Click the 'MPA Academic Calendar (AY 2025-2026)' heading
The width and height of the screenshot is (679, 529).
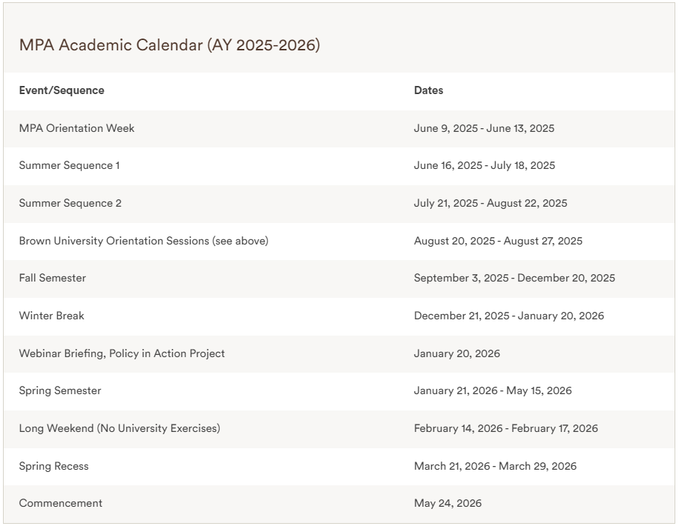169,45
